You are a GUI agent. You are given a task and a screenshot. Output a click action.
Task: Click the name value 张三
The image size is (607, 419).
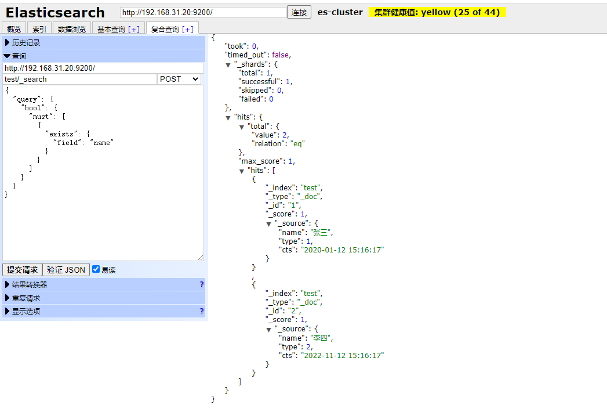[x=321, y=233]
